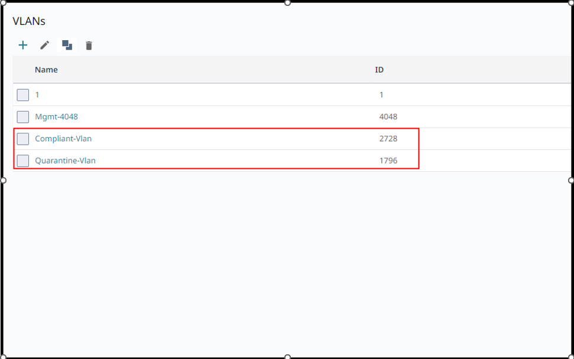Open the Quarantine-Vlan link

[x=65, y=161]
